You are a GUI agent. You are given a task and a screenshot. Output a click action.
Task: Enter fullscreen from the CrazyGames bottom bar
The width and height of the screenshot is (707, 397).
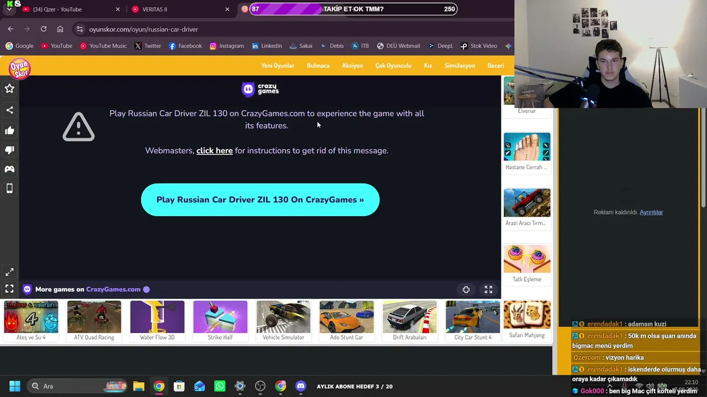tap(488, 289)
